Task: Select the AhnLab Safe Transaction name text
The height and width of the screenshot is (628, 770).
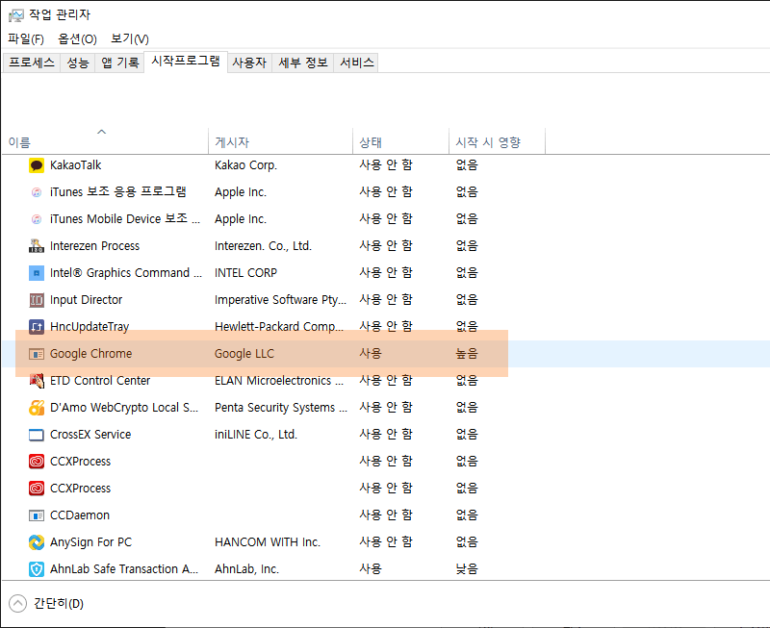Action: click(x=124, y=569)
